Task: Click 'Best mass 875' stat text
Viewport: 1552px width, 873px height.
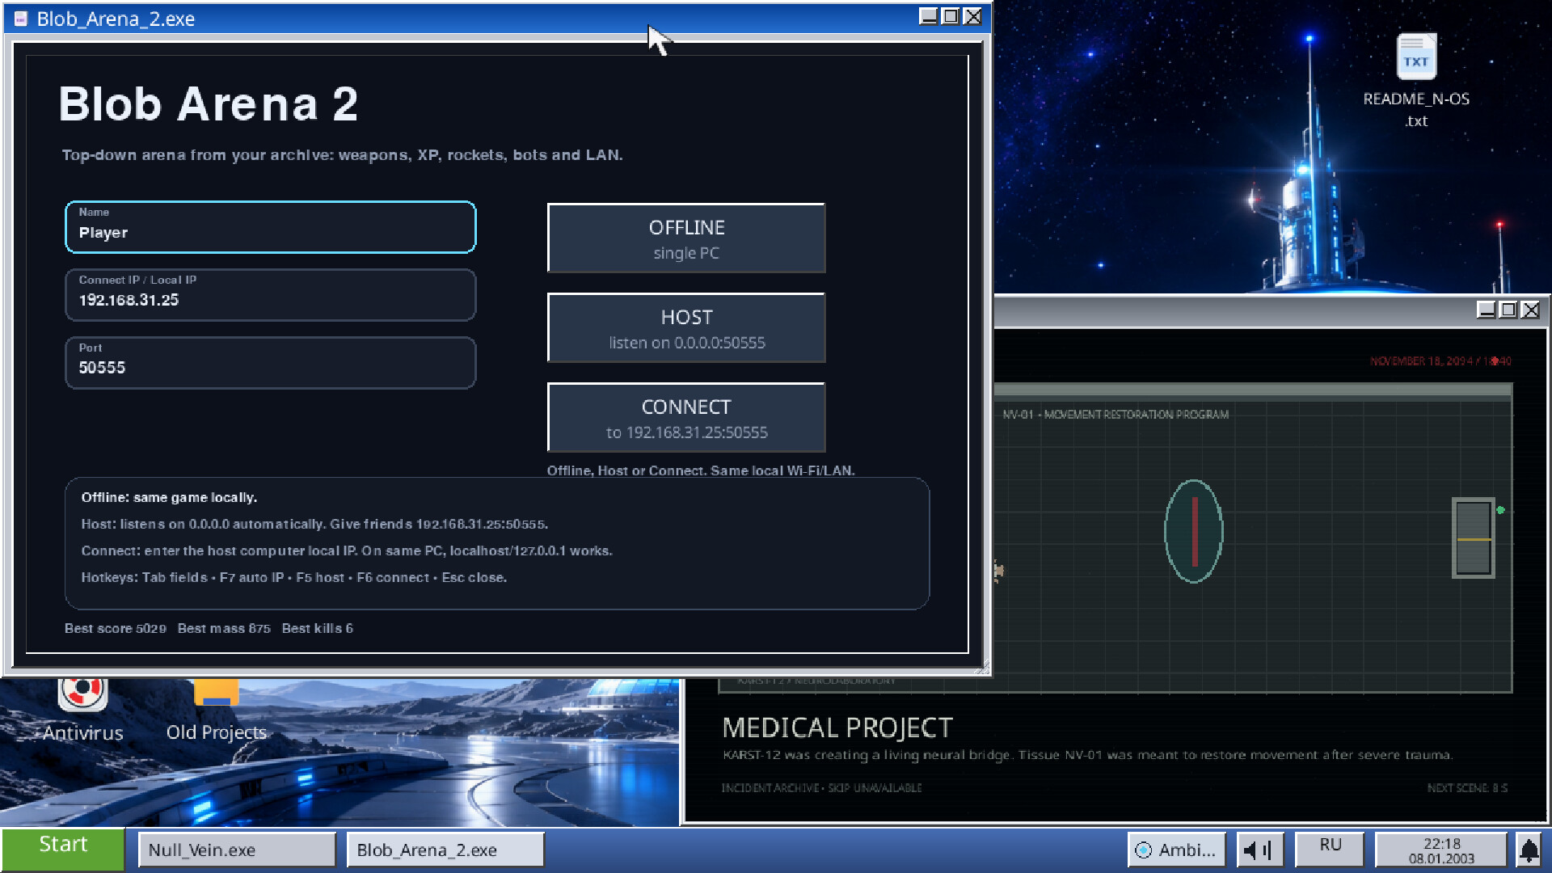Action: tap(224, 628)
